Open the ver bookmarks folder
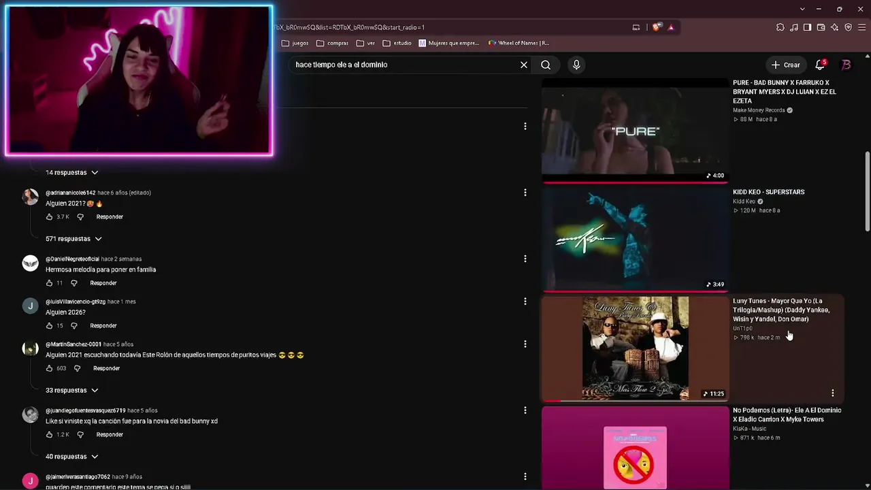871x490 pixels. pos(365,43)
